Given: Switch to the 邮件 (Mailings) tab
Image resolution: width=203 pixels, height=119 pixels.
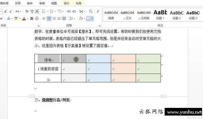Looking at the screenshot, I should 30,3.
